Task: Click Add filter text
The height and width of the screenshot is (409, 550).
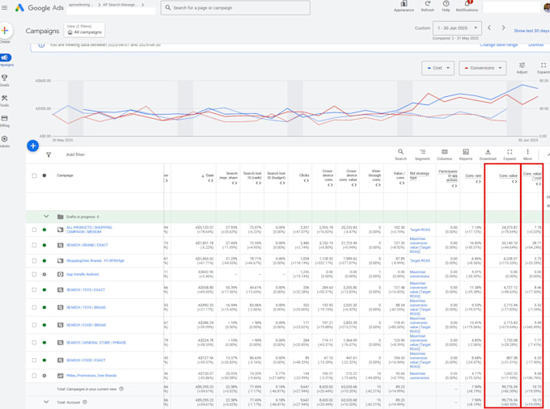Action: point(75,154)
